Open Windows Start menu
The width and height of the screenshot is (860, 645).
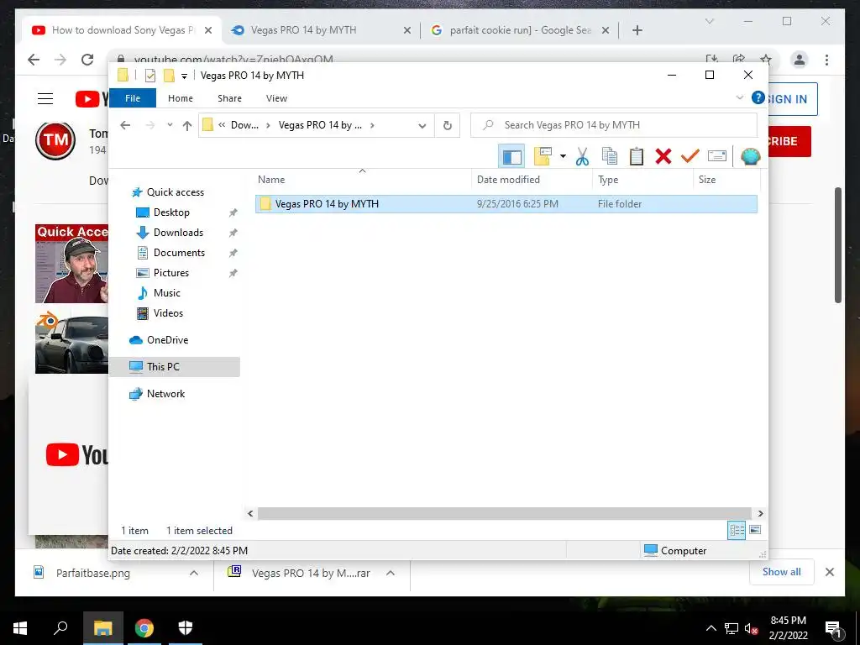tap(20, 628)
